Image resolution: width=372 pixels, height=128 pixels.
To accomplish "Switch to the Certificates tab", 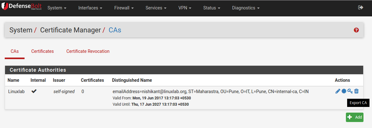I will pyautogui.click(x=42, y=51).
